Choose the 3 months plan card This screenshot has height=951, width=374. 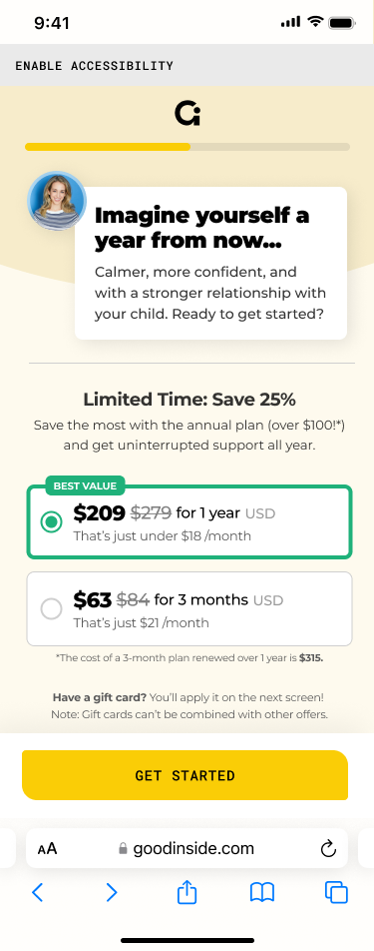tap(189, 609)
